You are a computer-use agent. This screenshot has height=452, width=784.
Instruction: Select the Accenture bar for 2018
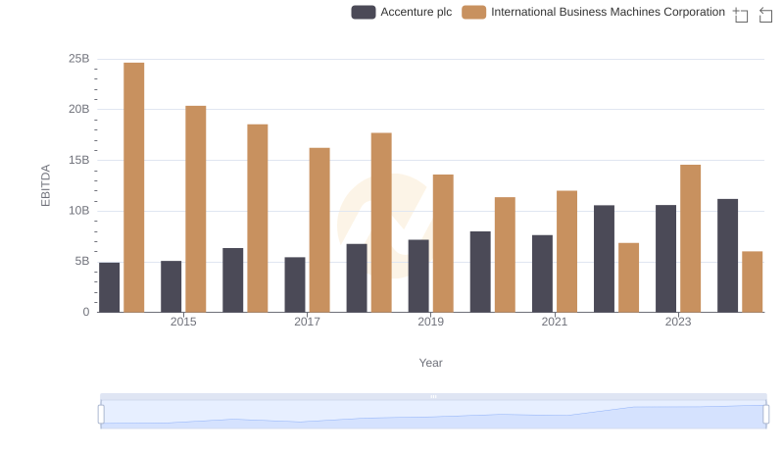click(357, 278)
